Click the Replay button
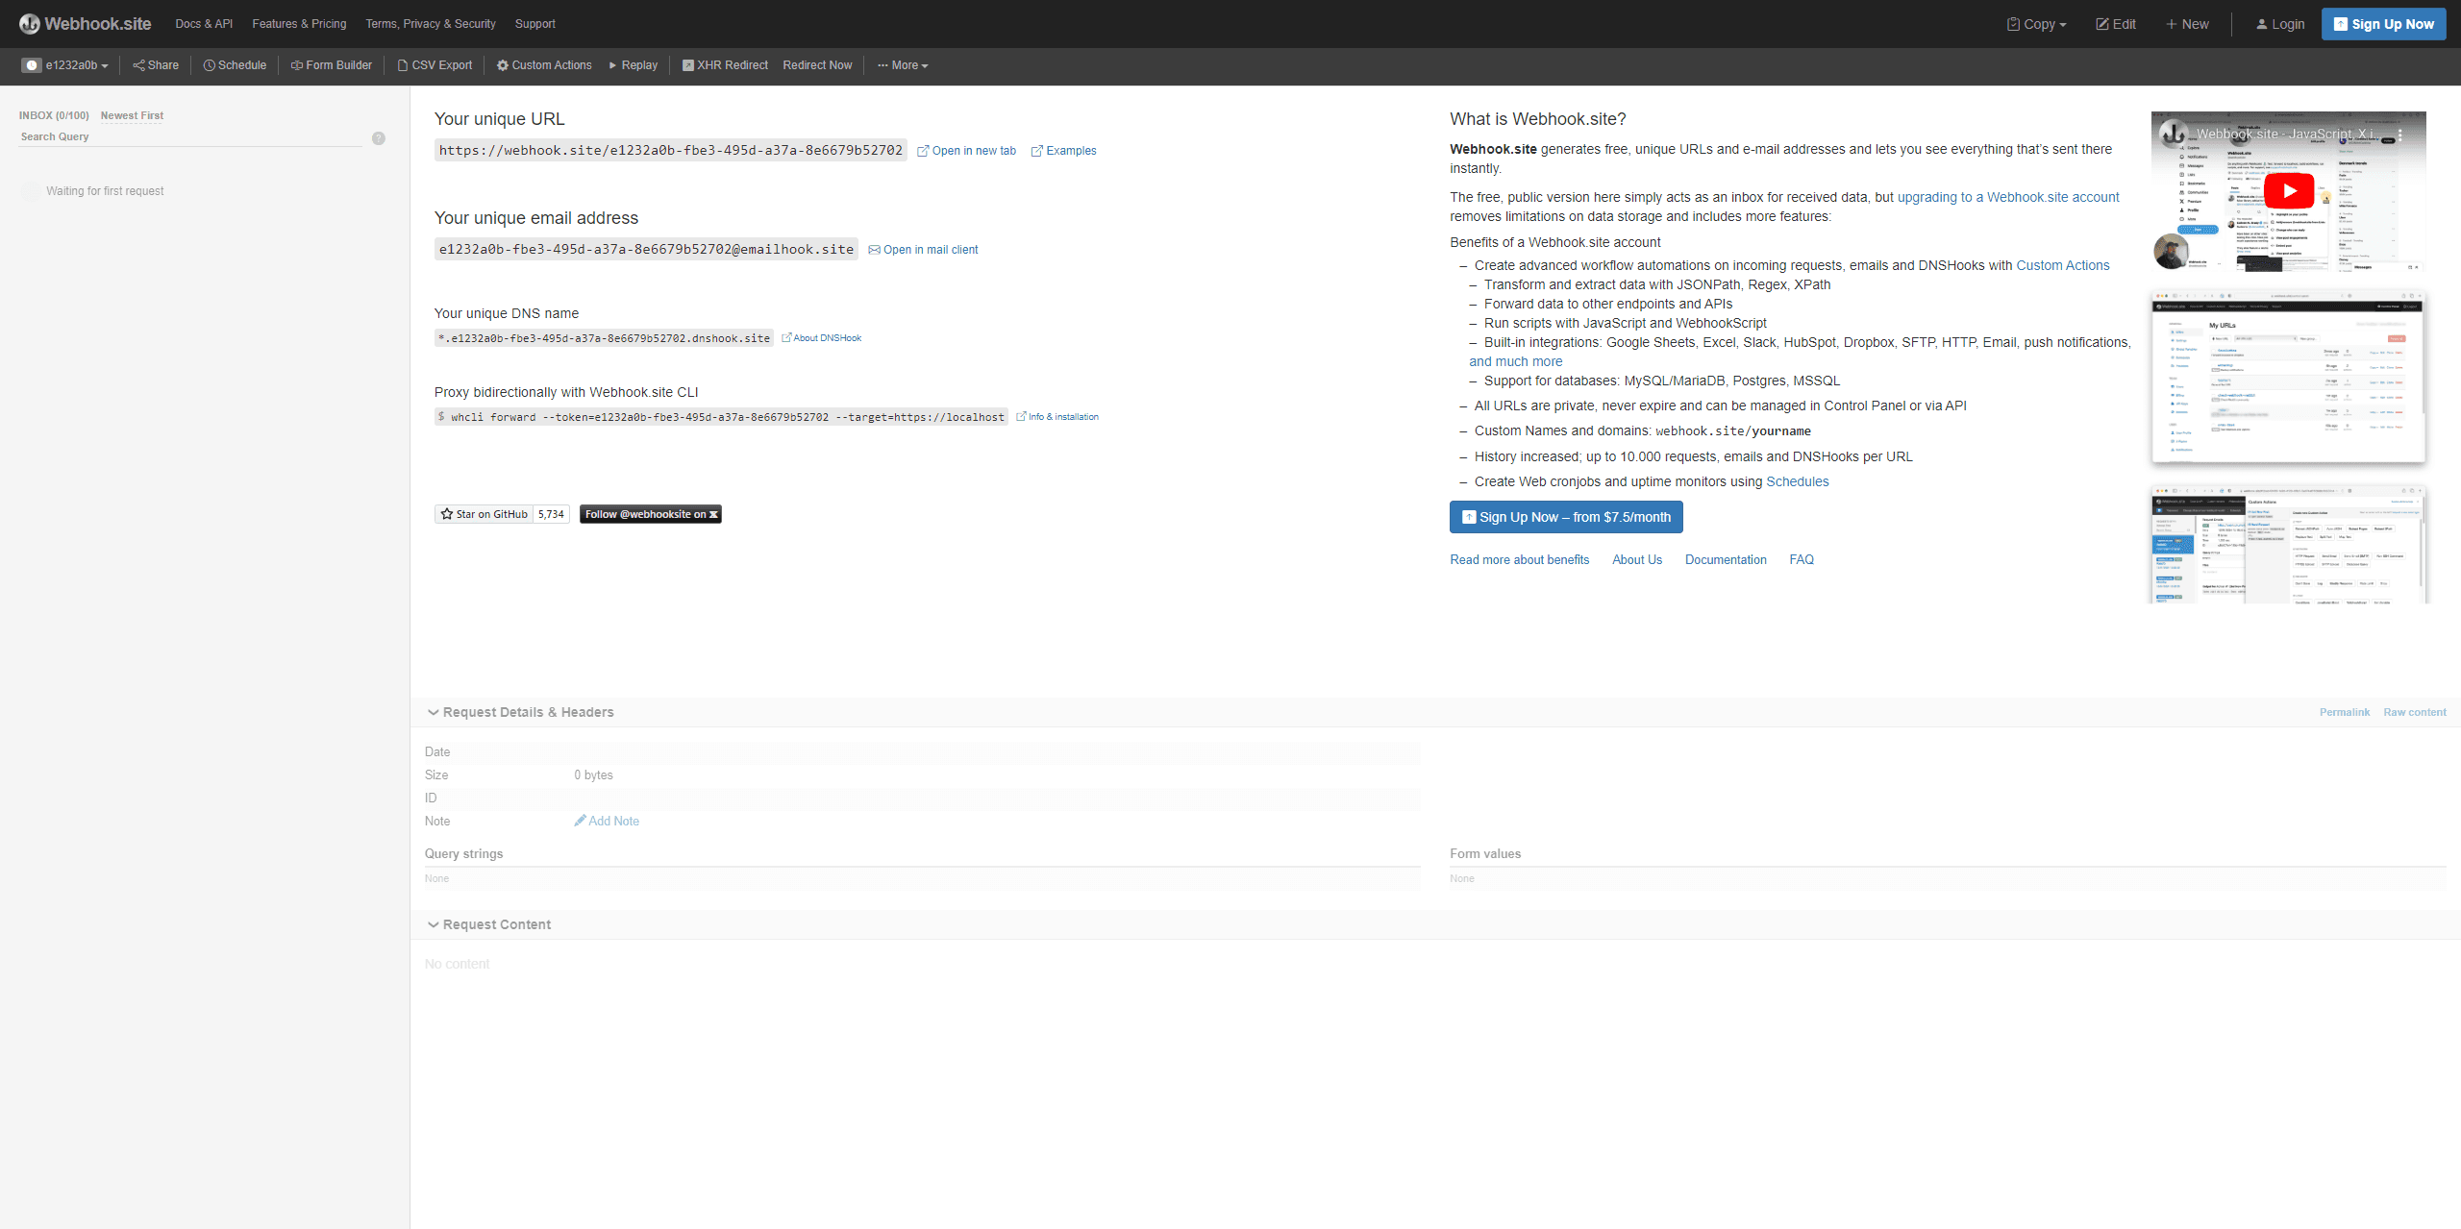Screen dimensions: 2461x1229 click(x=633, y=65)
